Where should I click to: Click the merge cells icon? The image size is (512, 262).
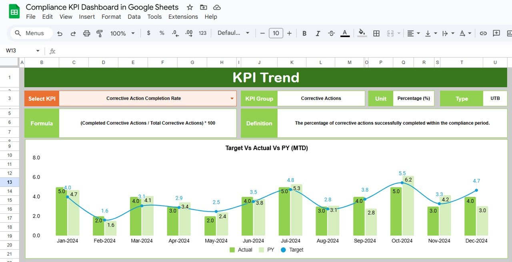[390, 33]
